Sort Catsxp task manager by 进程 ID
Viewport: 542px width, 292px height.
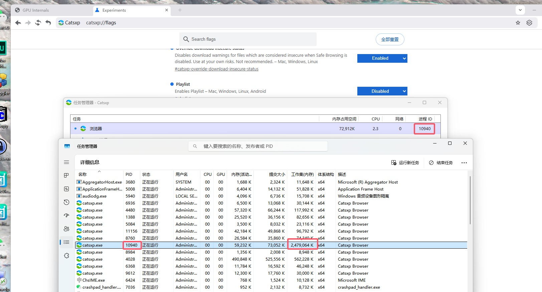425,119
